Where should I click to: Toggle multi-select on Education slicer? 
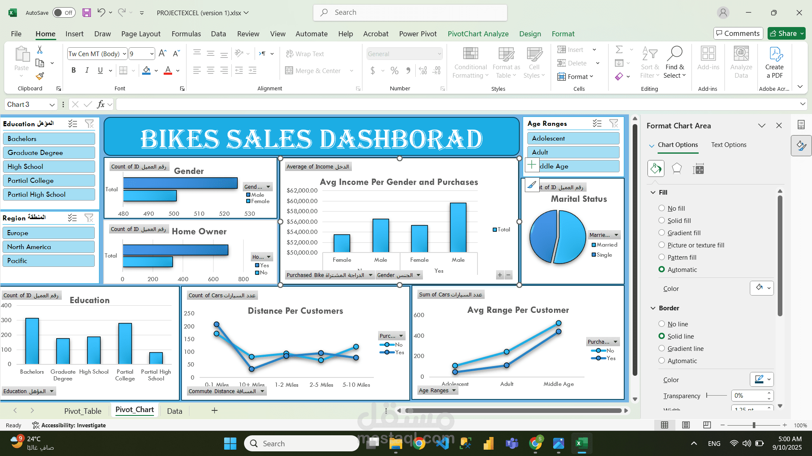tap(73, 124)
